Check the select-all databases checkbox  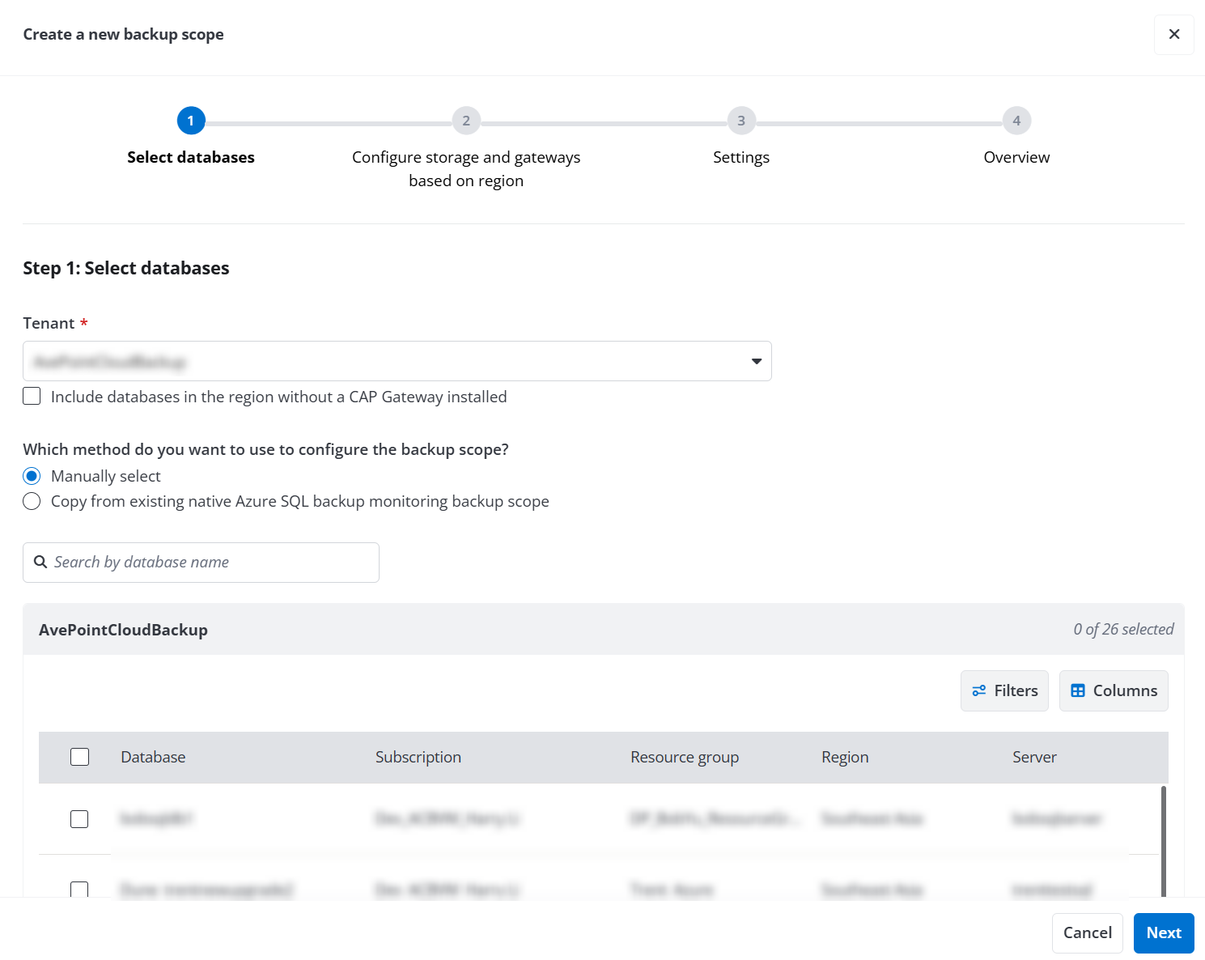click(79, 756)
